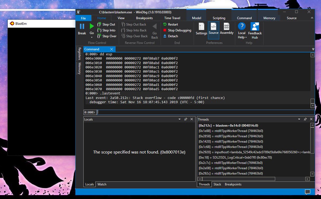Open the Threads panel options dropdown
This screenshot has width=321, height=199.
(299, 119)
